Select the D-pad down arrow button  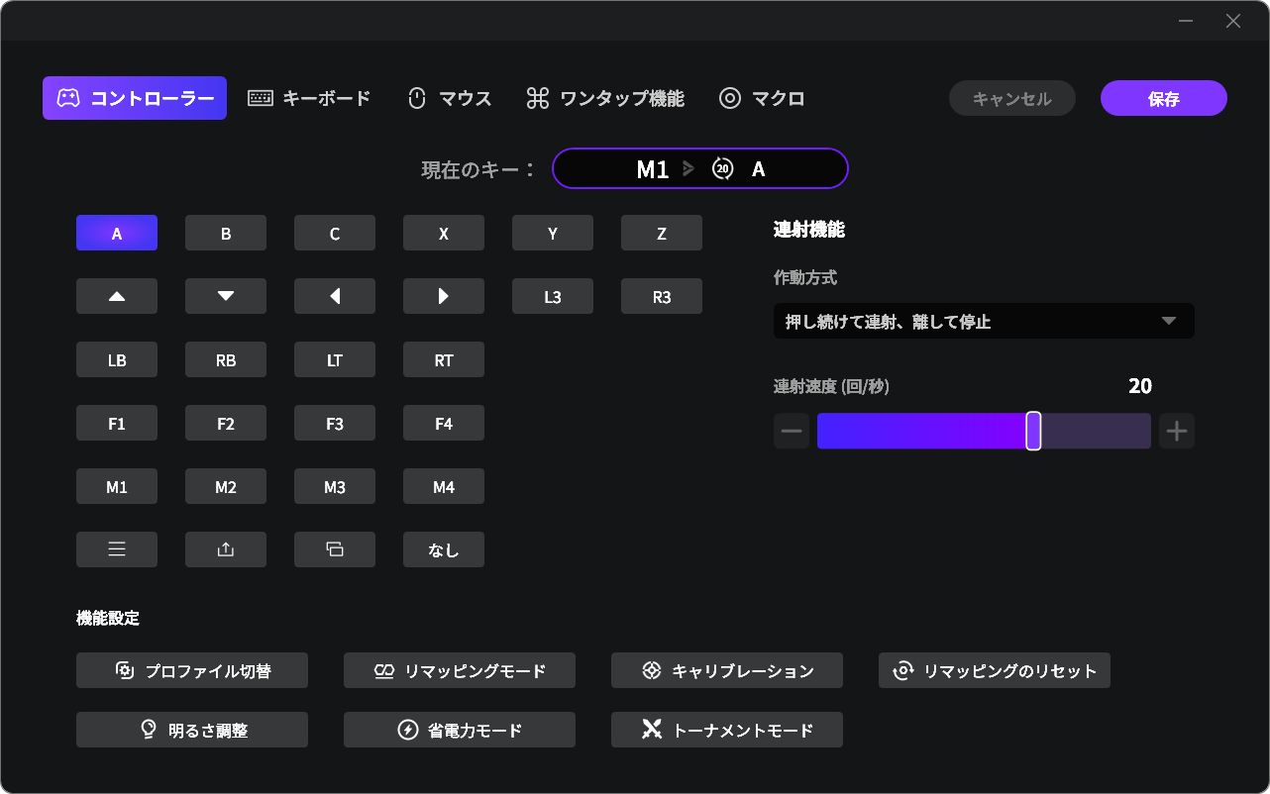tap(226, 296)
